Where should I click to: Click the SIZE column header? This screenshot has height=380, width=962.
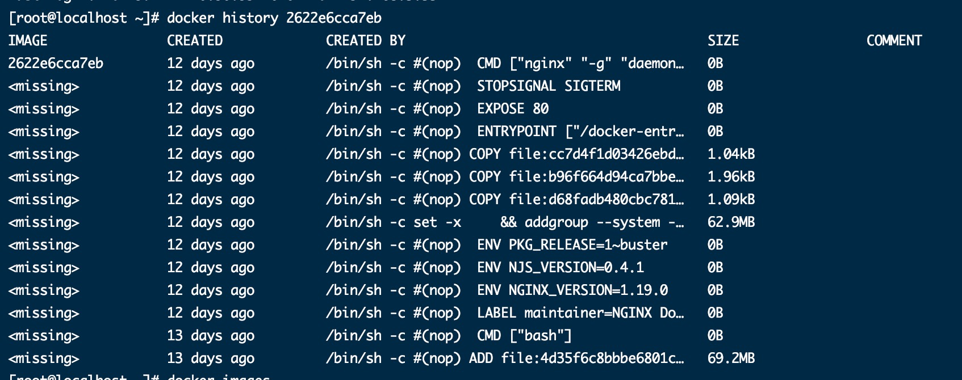[723, 41]
